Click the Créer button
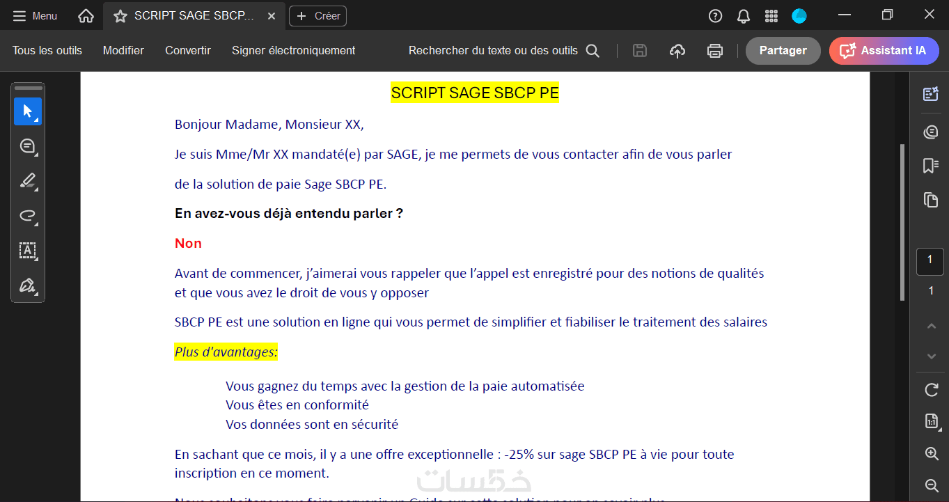This screenshot has width=949, height=502. coord(317,16)
